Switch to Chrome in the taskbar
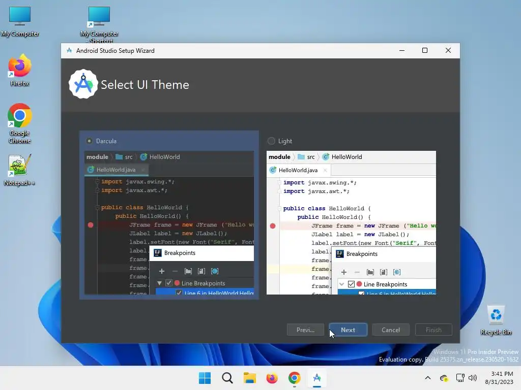Viewport: 521px width, 390px height. (x=295, y=378)
